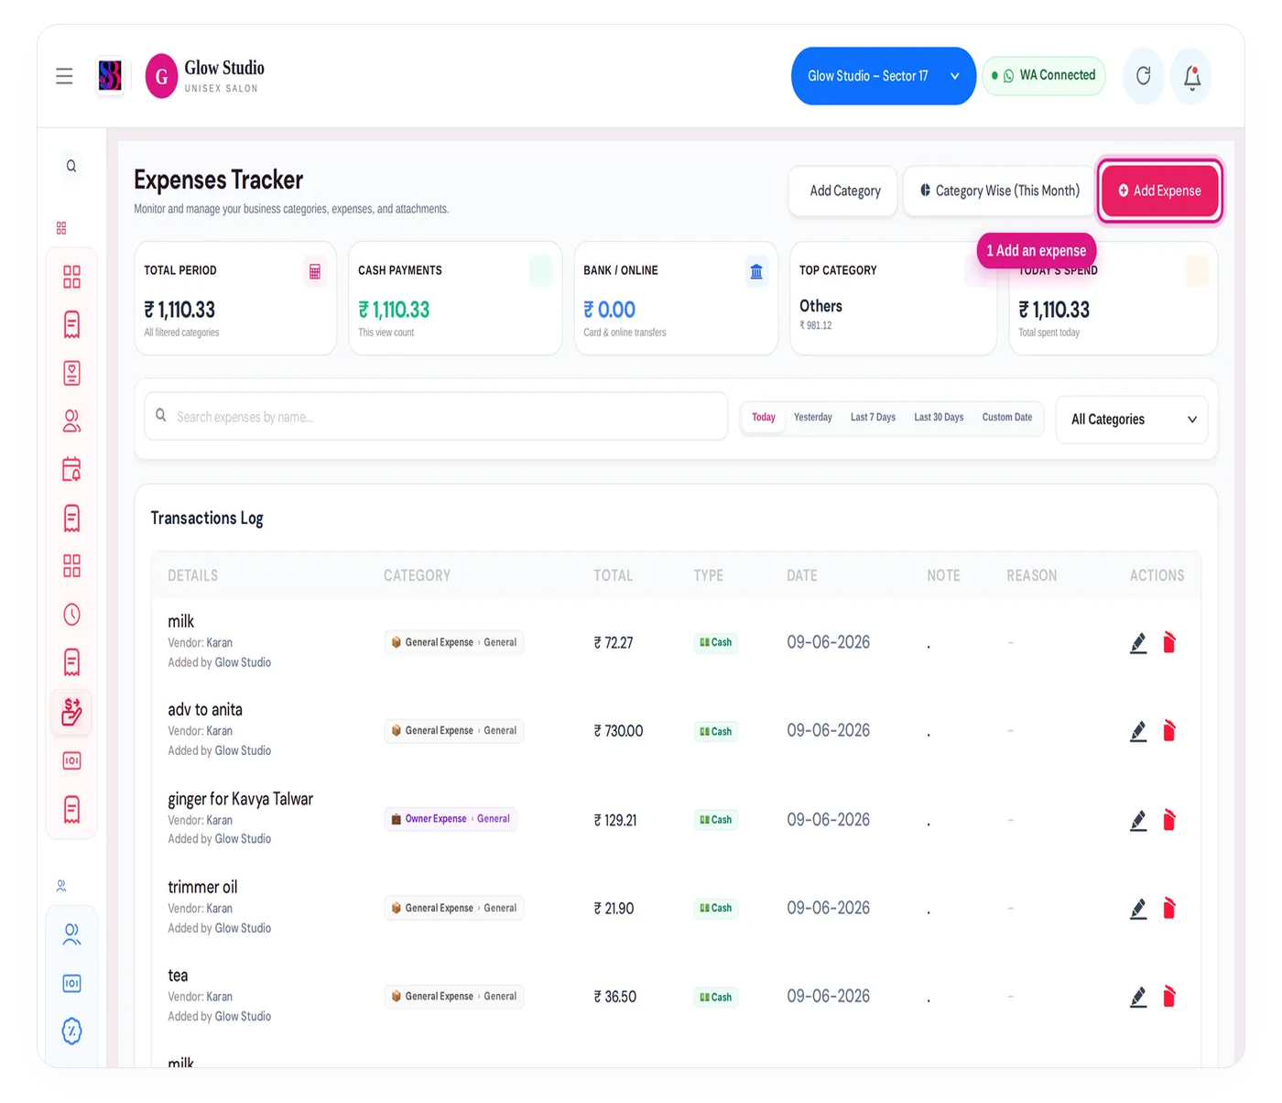The height and width of the screenshot is (1103, 1282).
Task: Click the Add Category button
Action: (x=844, y=191)
